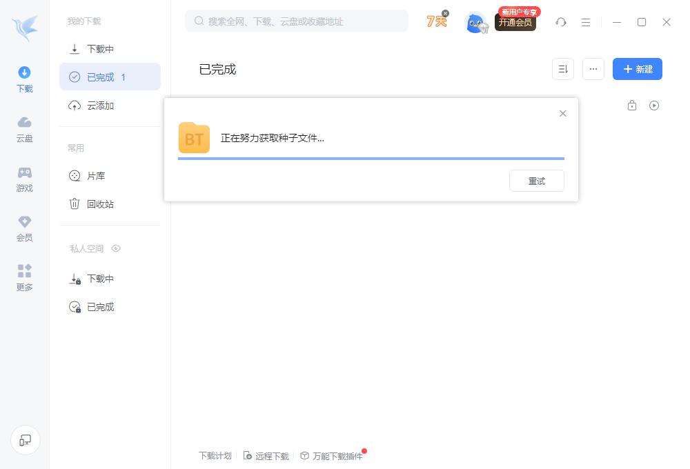
Task: Open the hamburger main menu
Action: [586, 22]
